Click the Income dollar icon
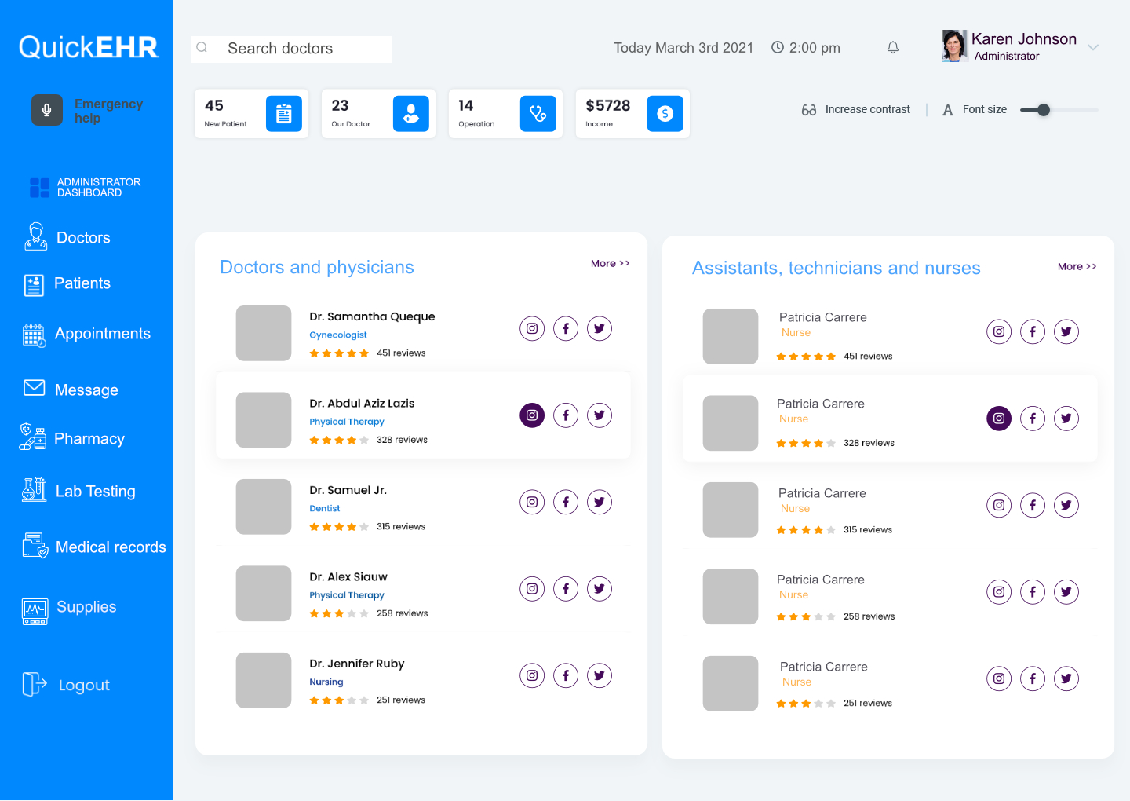 click(665, 114)
